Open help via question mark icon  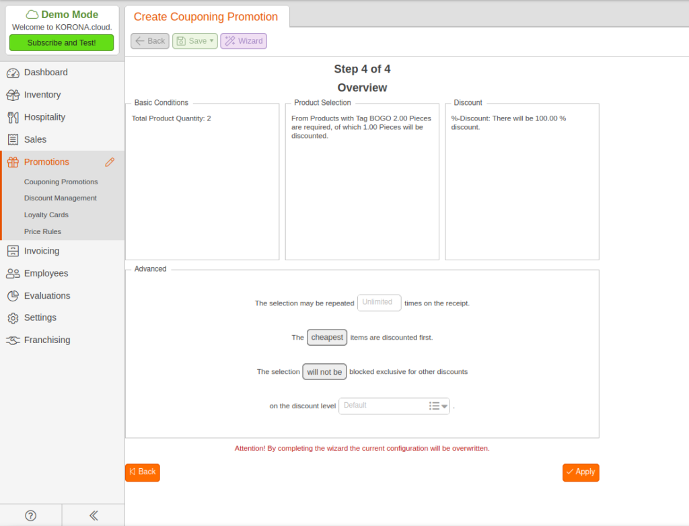[x=31, y=515]
